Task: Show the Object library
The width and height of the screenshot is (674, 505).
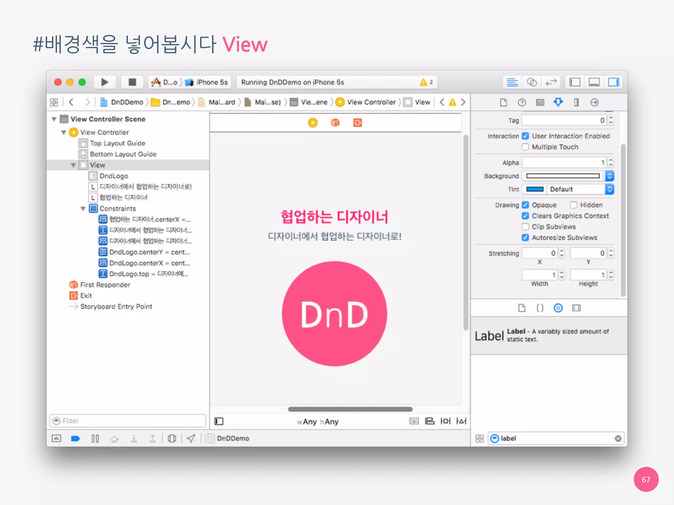Action: pos(558,308)
